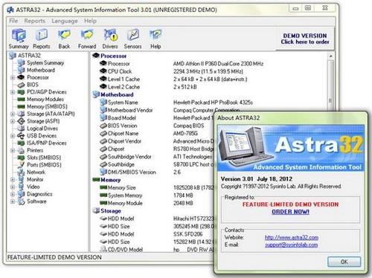Expand the Storage (ASPI) node
This screenshot has height=278, width=372.
coord(13,121)
